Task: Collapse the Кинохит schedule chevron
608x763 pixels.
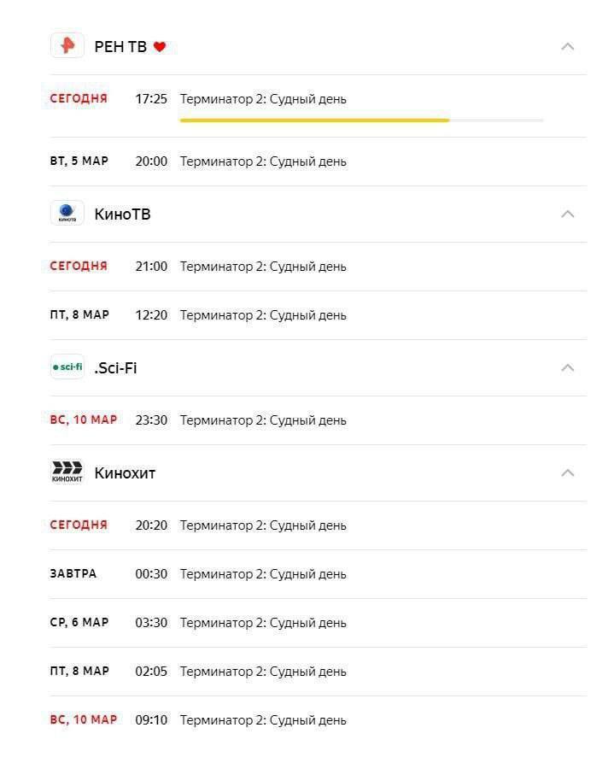Action: tap(568, 473)
